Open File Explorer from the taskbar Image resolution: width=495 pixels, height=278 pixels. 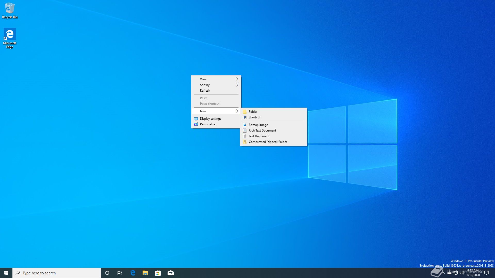click(145, 273)
